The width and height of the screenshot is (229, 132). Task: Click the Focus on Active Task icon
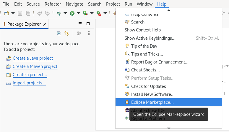point(79,34)
